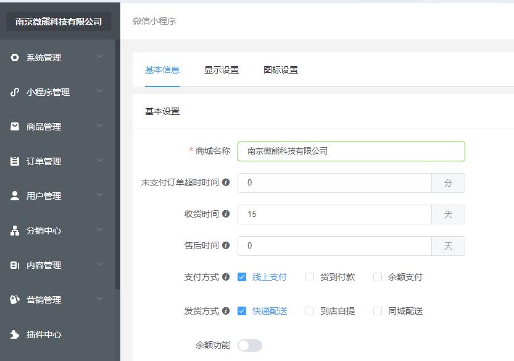Open the 内容管理 sidebar menu
514x361 pixels.
pyautogui.click(x=58, y=265)
